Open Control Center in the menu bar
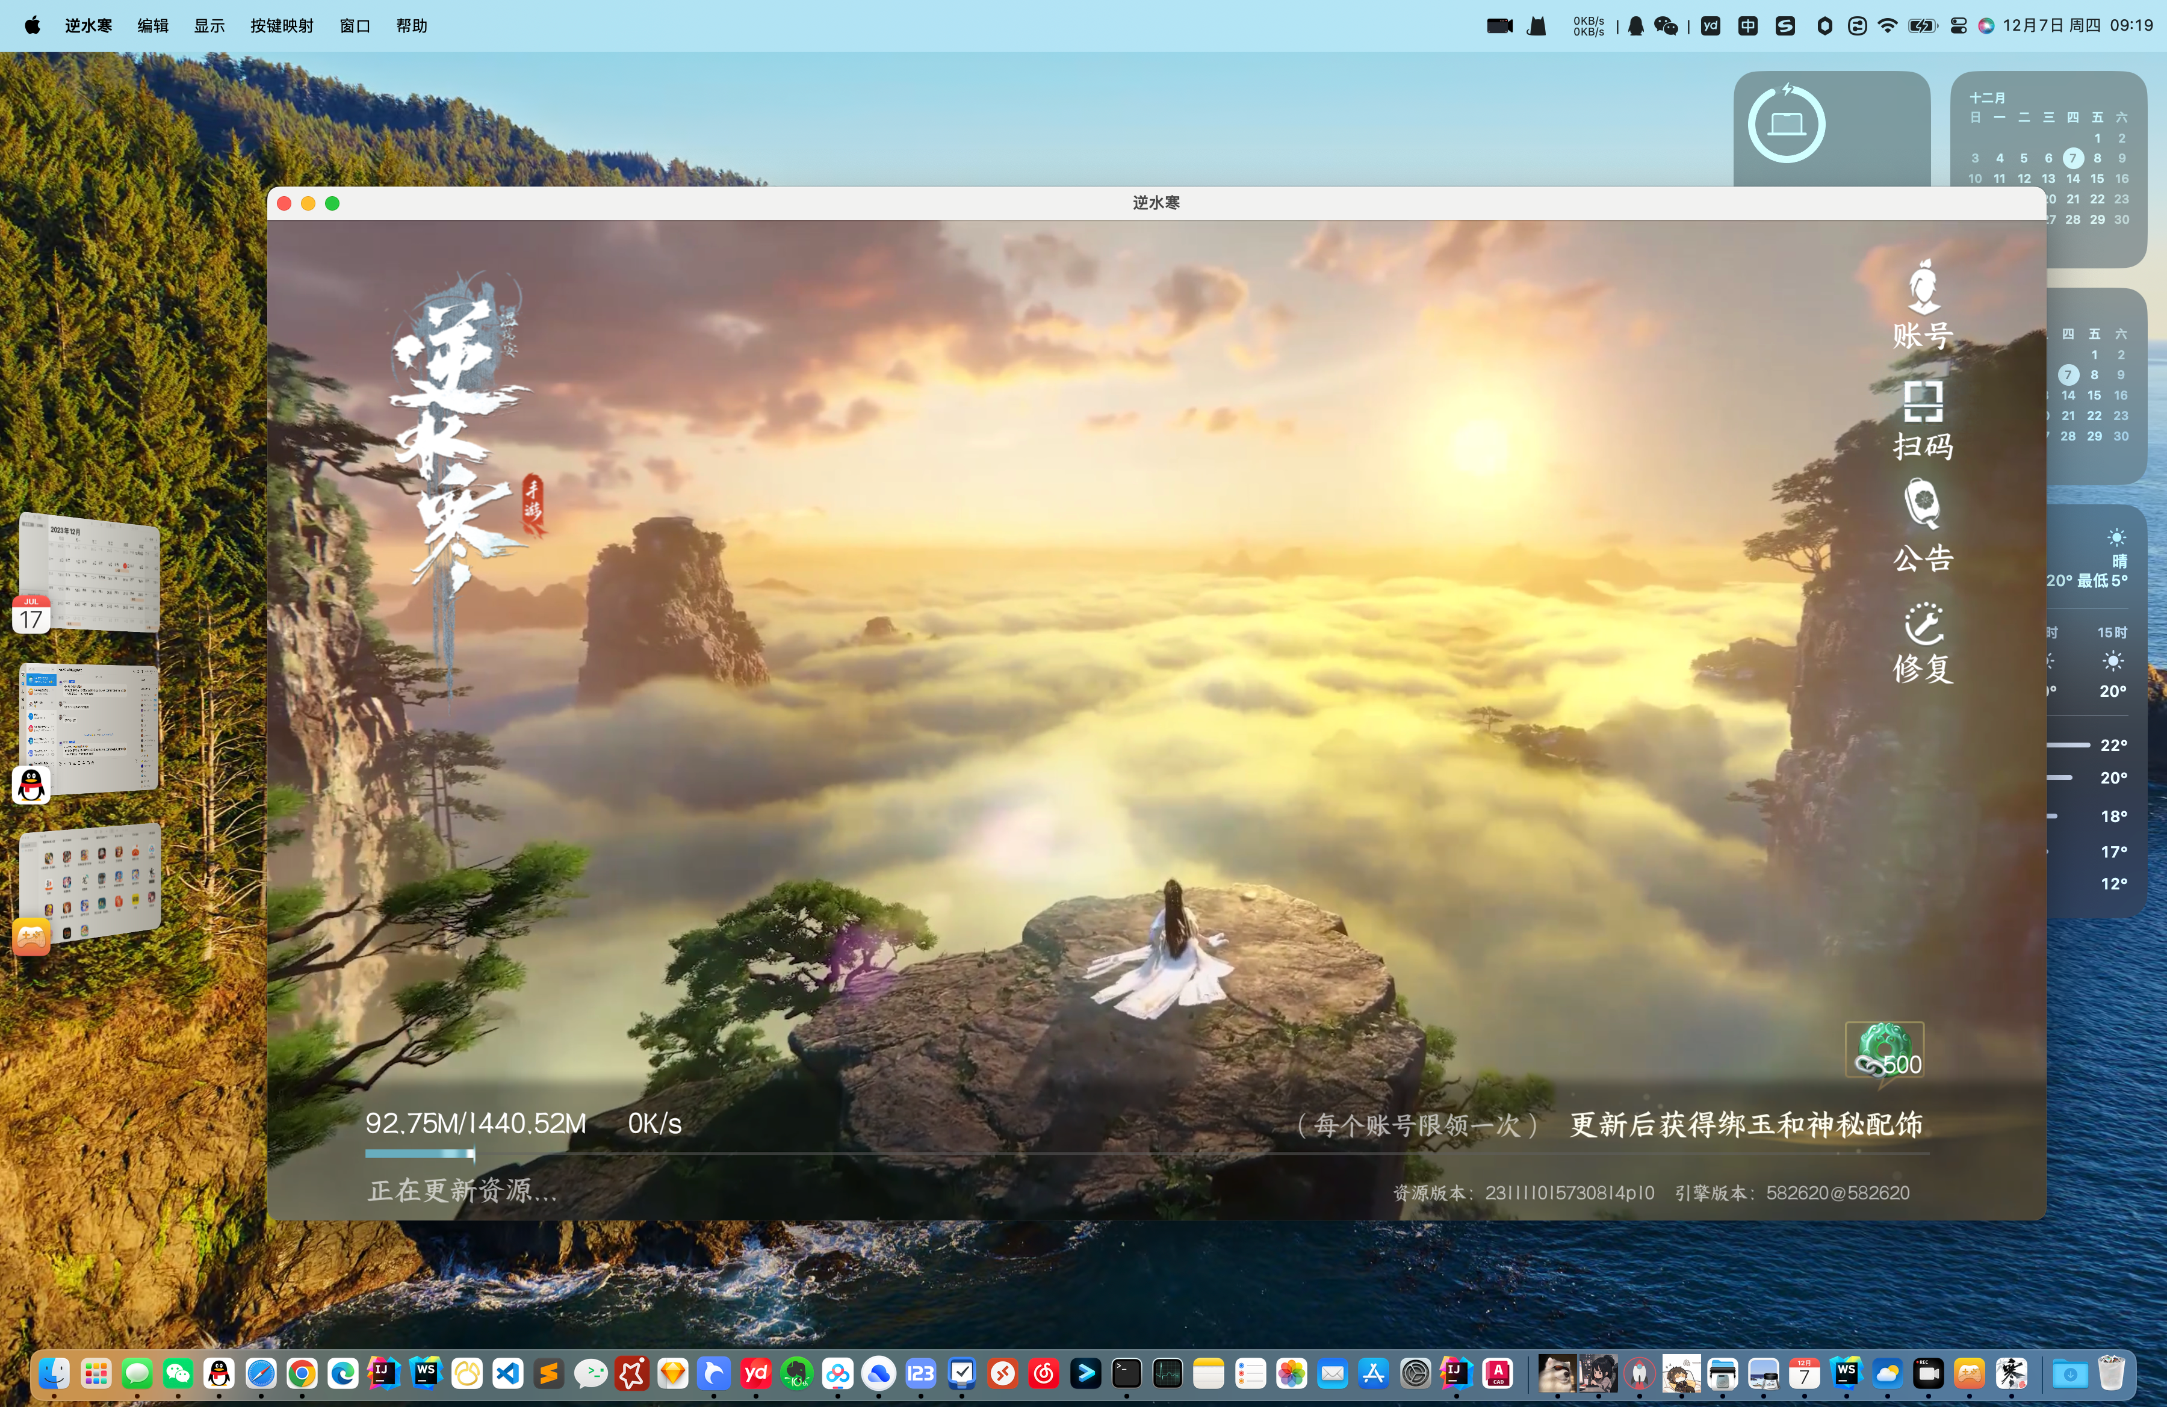This screenshot has width=2167, height=1407. click(1959, 25)
